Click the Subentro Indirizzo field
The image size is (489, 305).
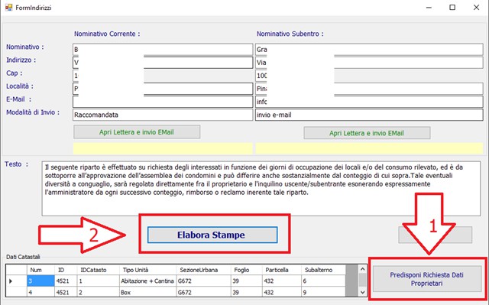point(369,63)
